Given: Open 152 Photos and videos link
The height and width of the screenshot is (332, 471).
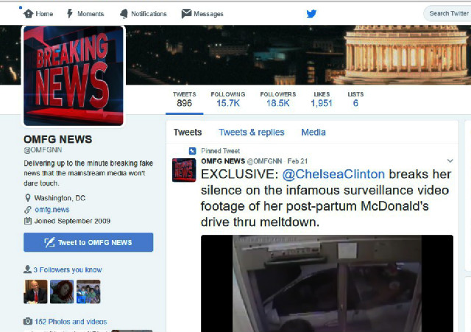Looking at the screenshot, I should click(x=71, y=322).
